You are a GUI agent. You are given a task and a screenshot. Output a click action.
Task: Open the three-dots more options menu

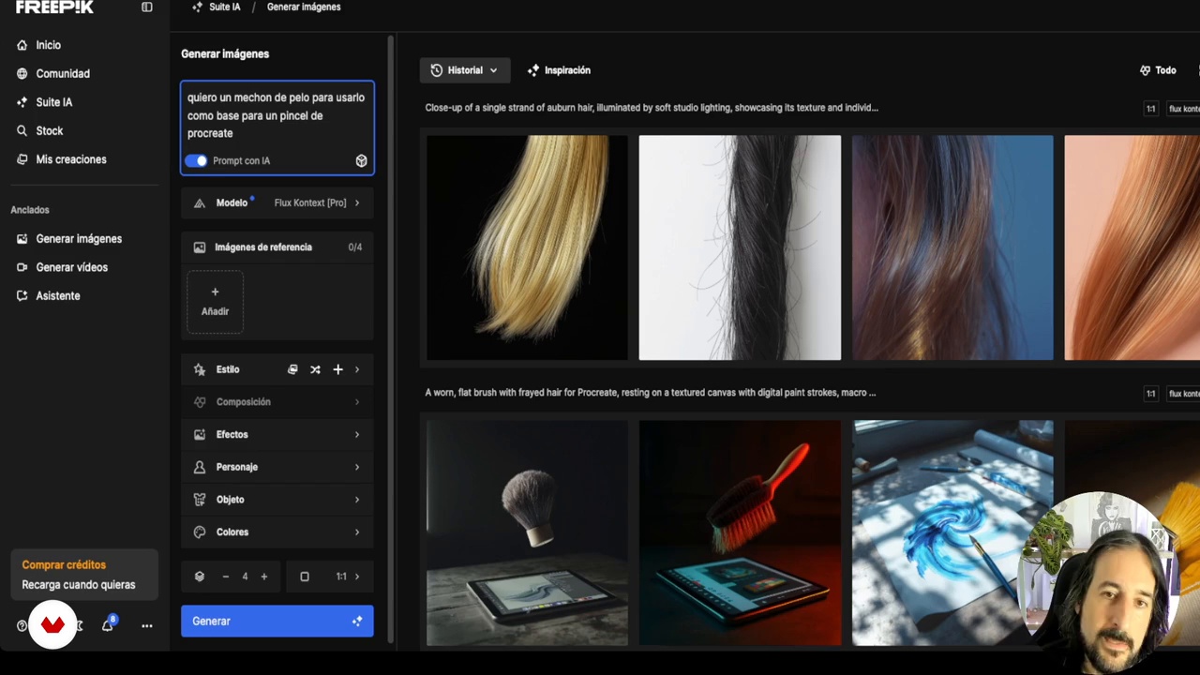[x=147, y=625]
